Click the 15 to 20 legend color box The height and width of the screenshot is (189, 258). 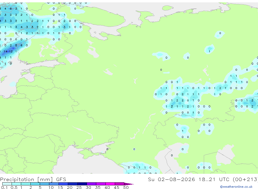(63, 184)
